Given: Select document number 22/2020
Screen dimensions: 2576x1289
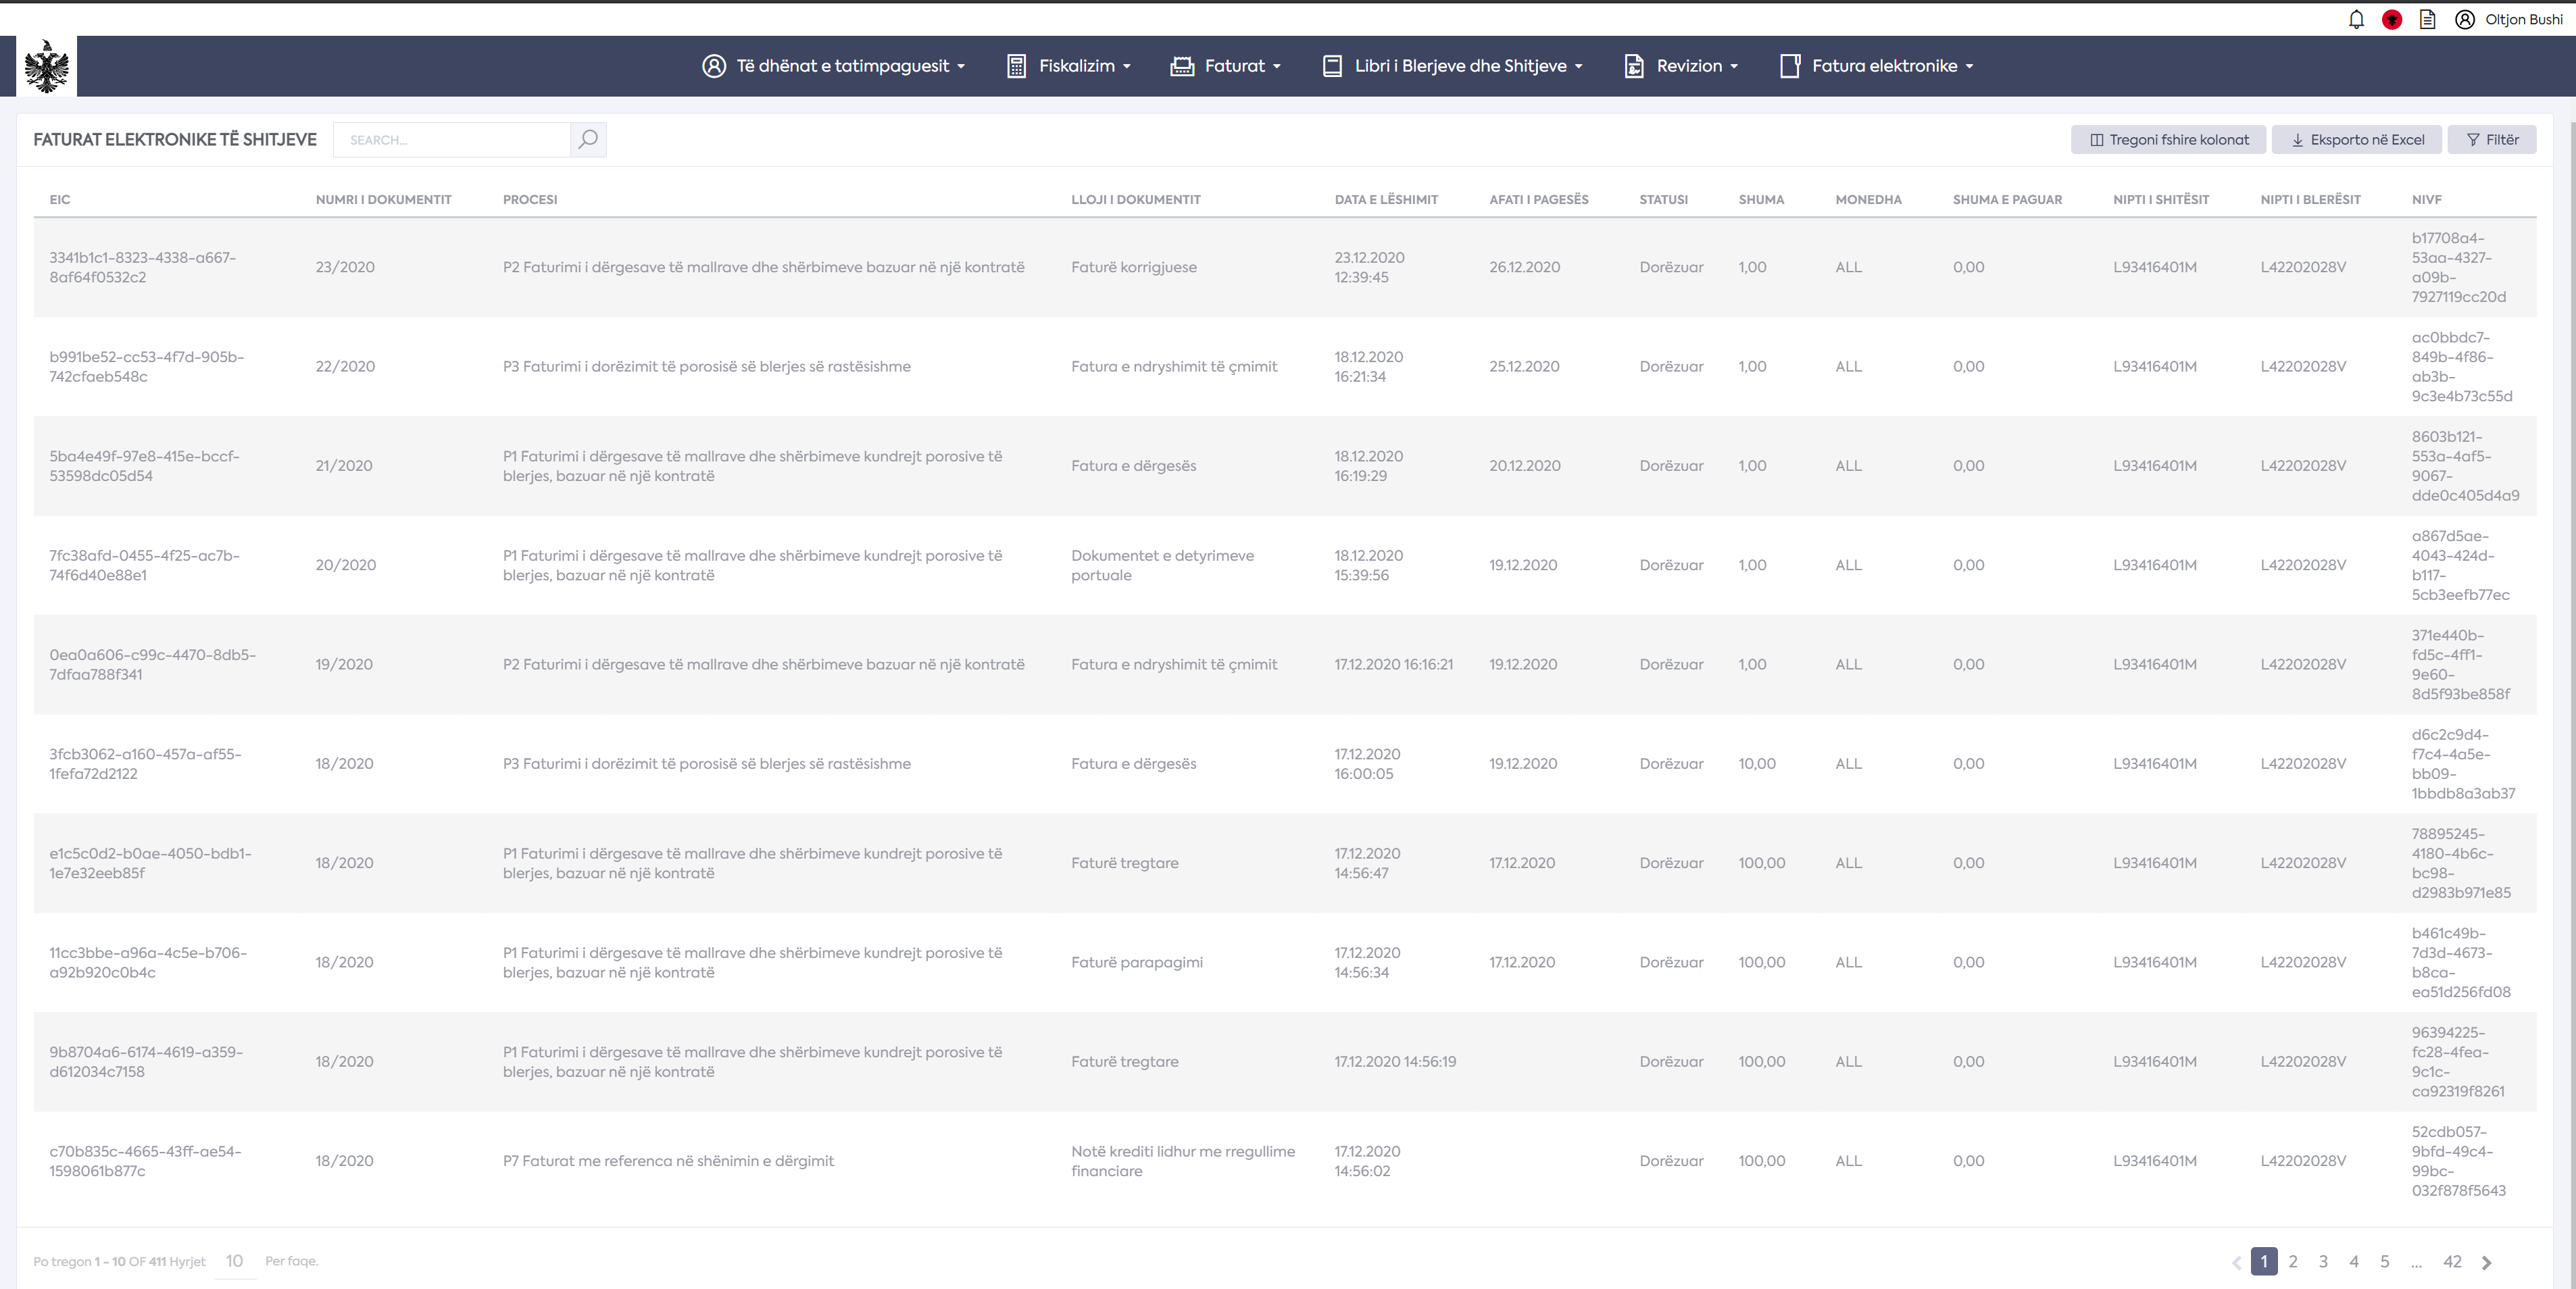Looking at the screenshot, I should coord(345,366).
